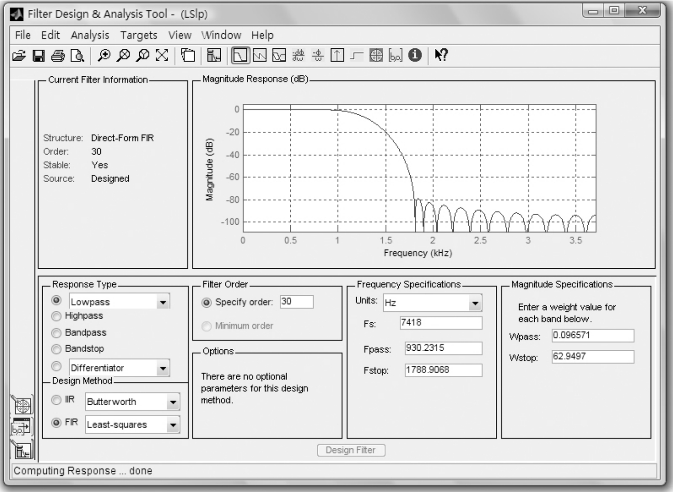This screenshot has width=673, height=492.
Task: Click the Fpass frequency input field
Action: (443, 348)
